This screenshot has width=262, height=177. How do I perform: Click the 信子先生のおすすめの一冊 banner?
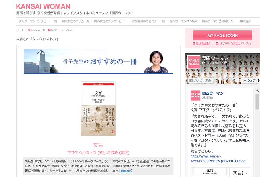click(x=98, y=61)
